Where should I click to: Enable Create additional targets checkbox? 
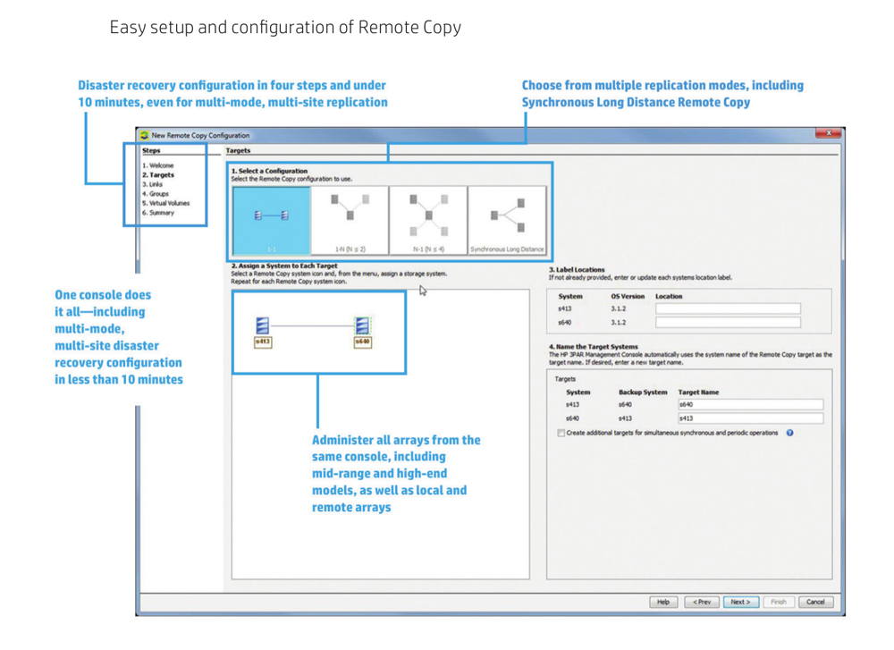coord(561,433)
